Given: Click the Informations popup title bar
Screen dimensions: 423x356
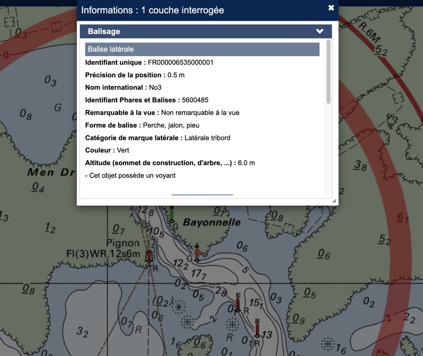Looking at the screenshot, I should coord(198,10).
